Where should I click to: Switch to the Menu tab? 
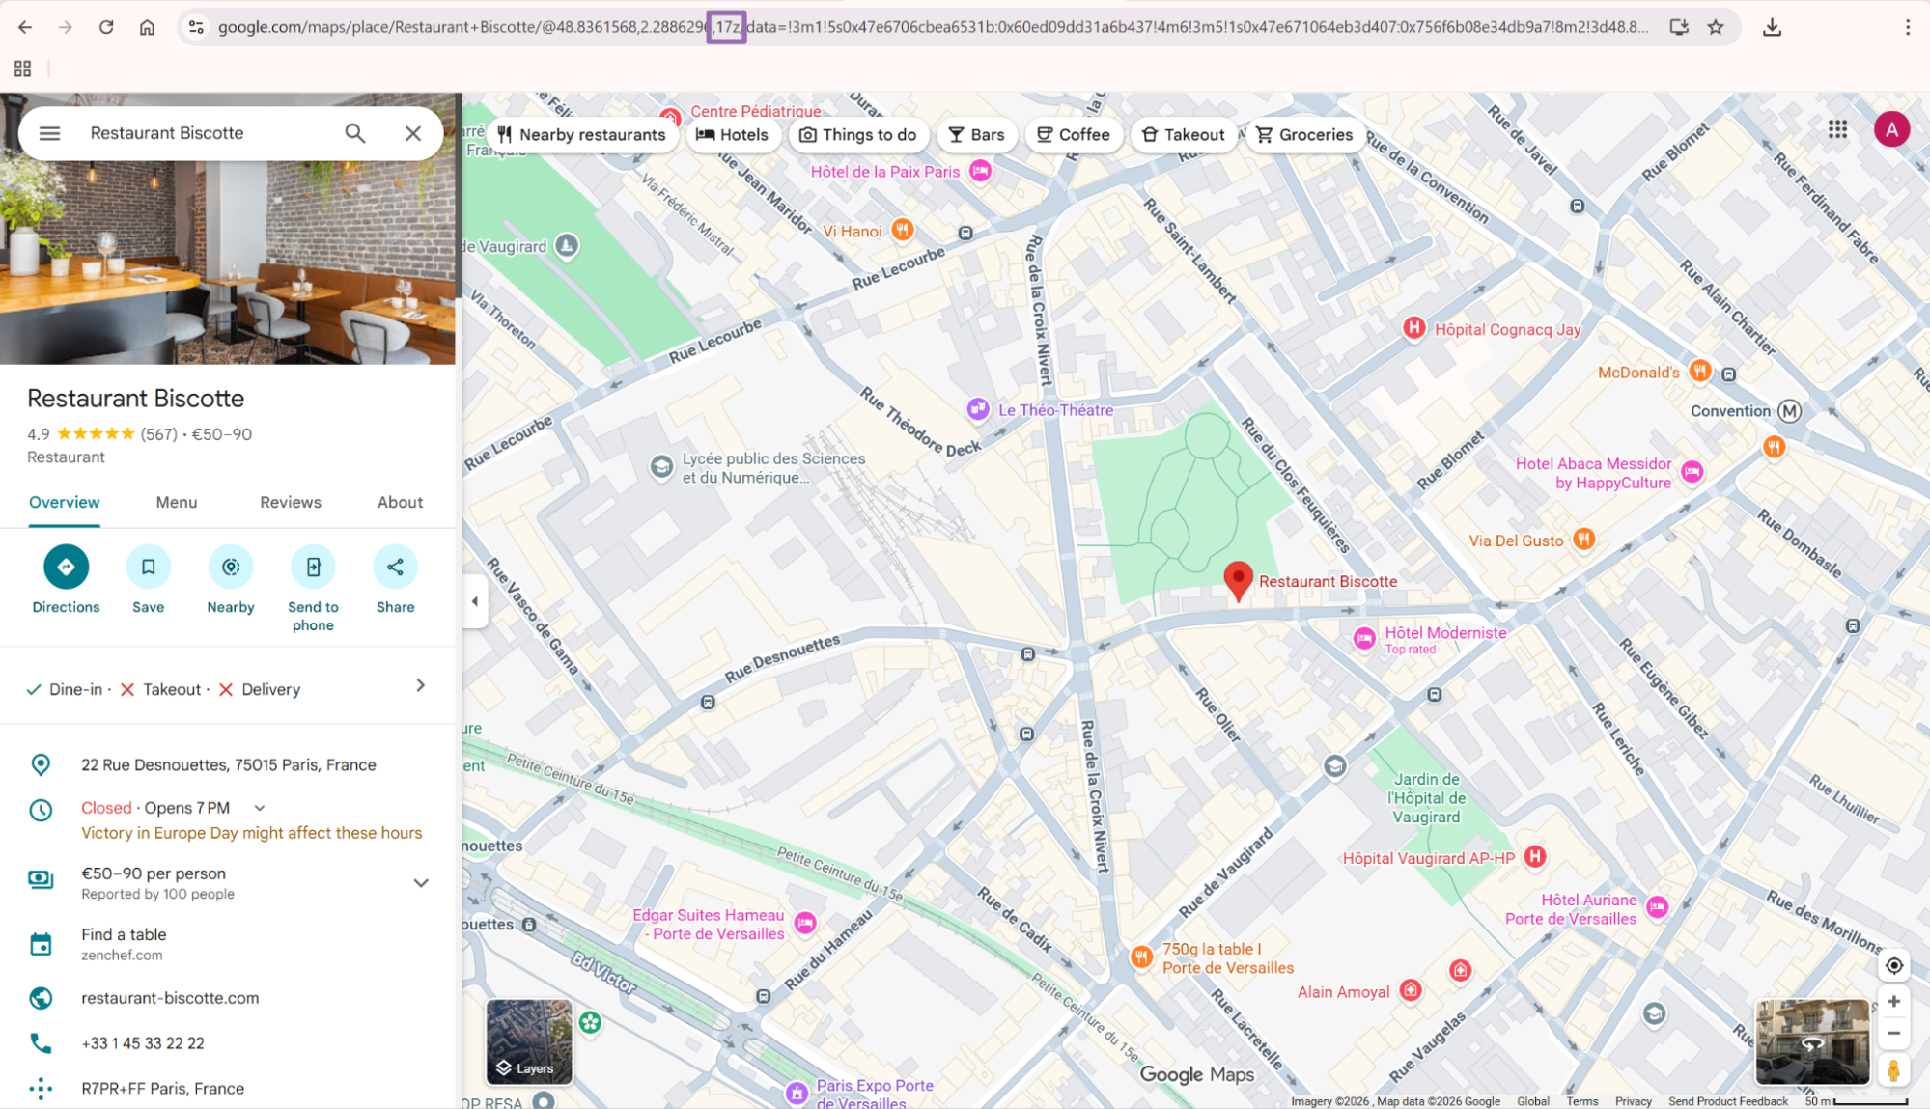click(177, 502)
